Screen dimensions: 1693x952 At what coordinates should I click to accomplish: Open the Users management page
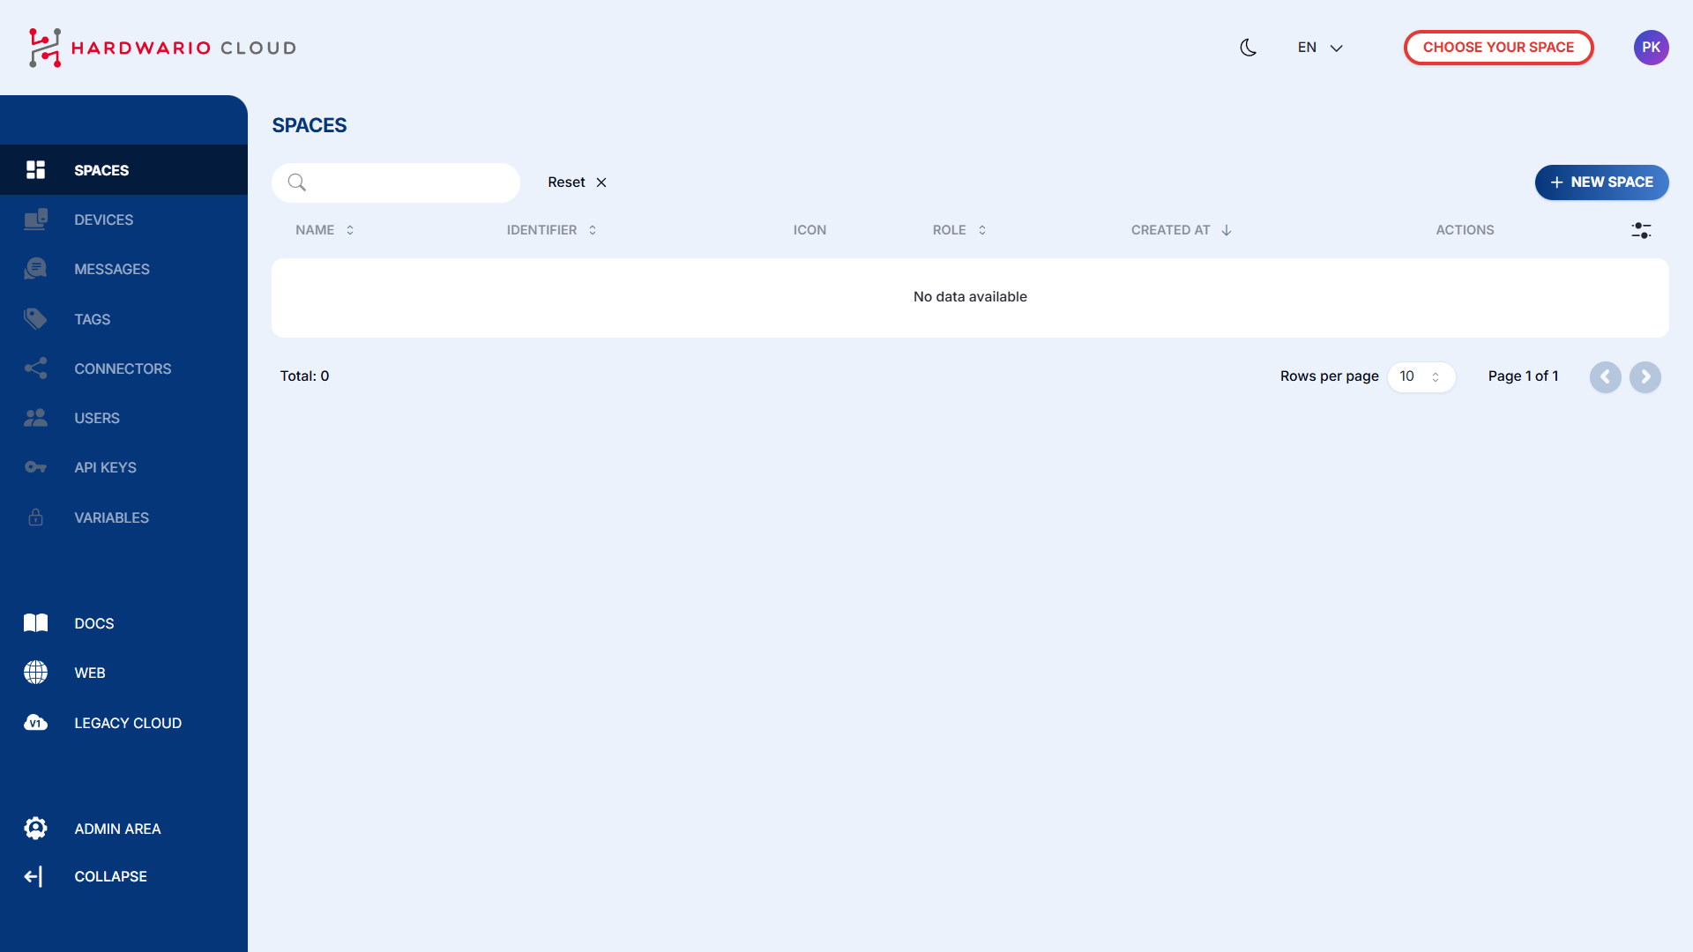96,418
